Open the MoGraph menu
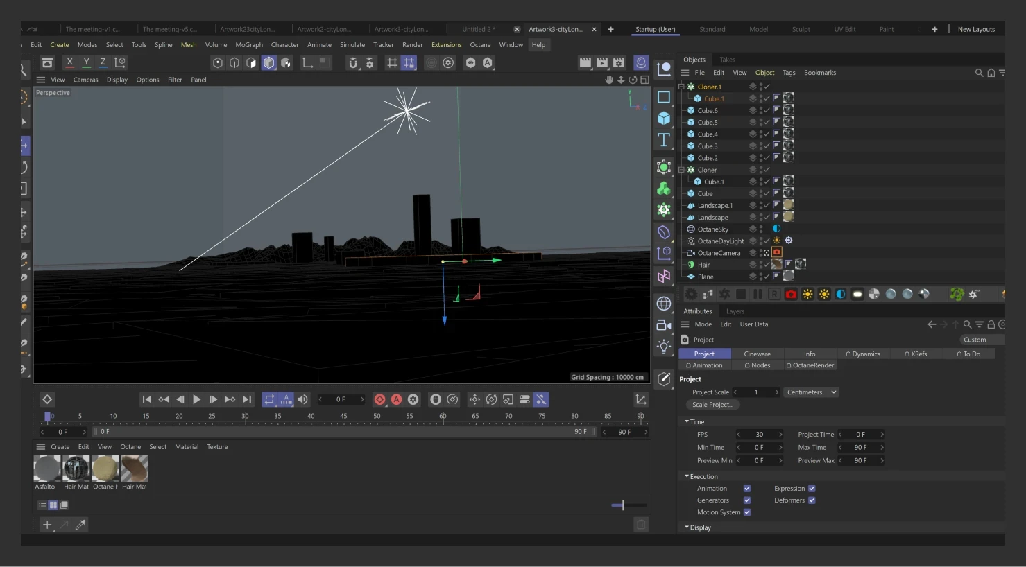 [x=249, y=45]
